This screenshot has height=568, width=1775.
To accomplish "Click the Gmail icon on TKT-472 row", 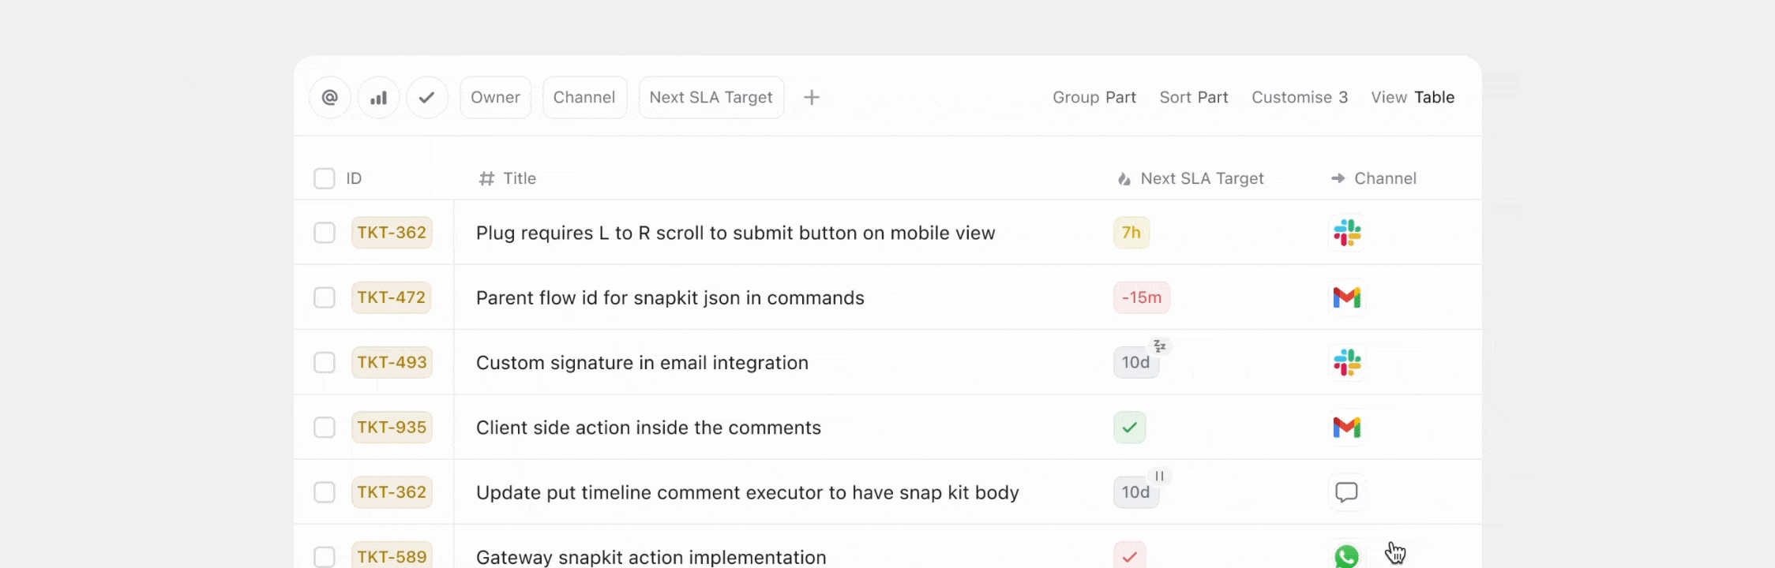I will (1347, 297).
